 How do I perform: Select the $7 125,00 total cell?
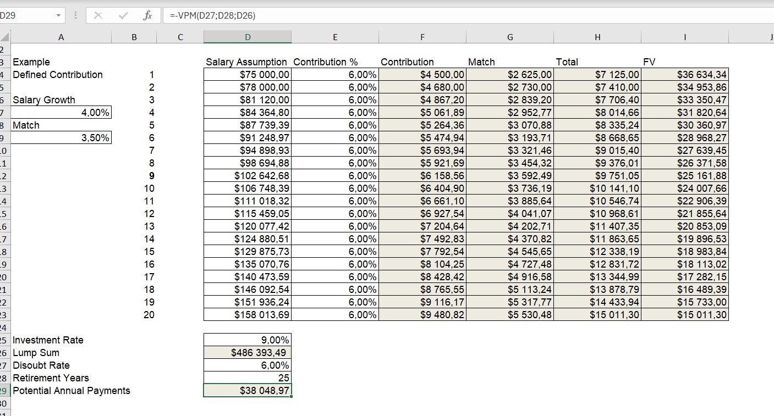click(597, 75)
